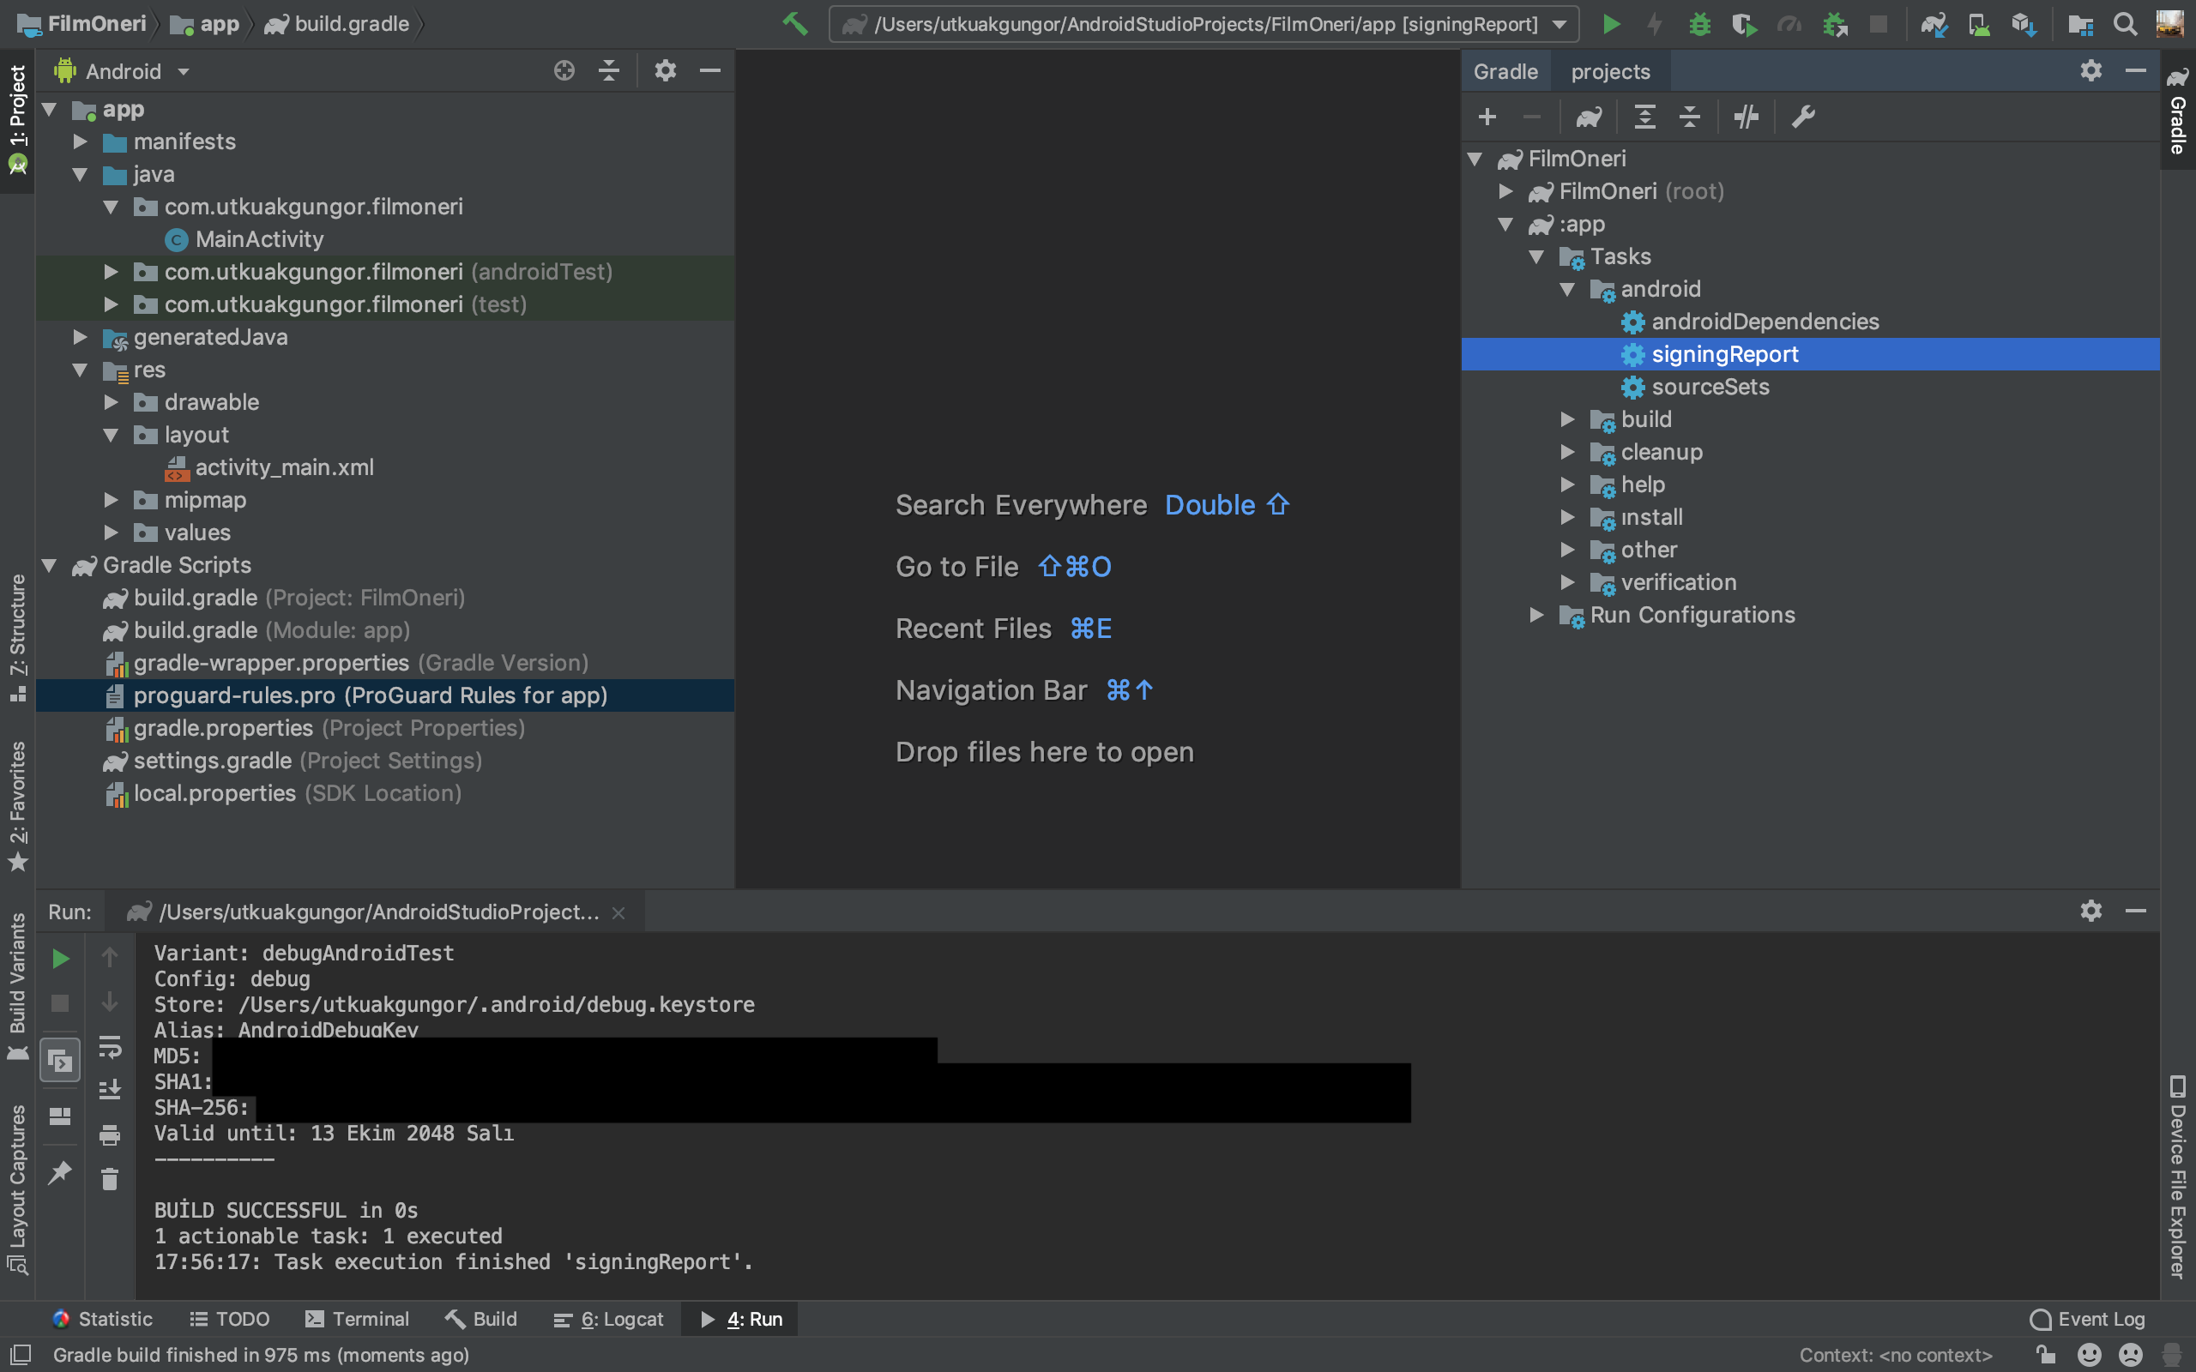Screen dimensions: 2196x1372
Task: Open the Terminal tool window tab
Action: 358,1319
